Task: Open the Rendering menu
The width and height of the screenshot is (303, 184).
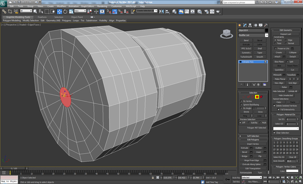Action: point(102,6)
